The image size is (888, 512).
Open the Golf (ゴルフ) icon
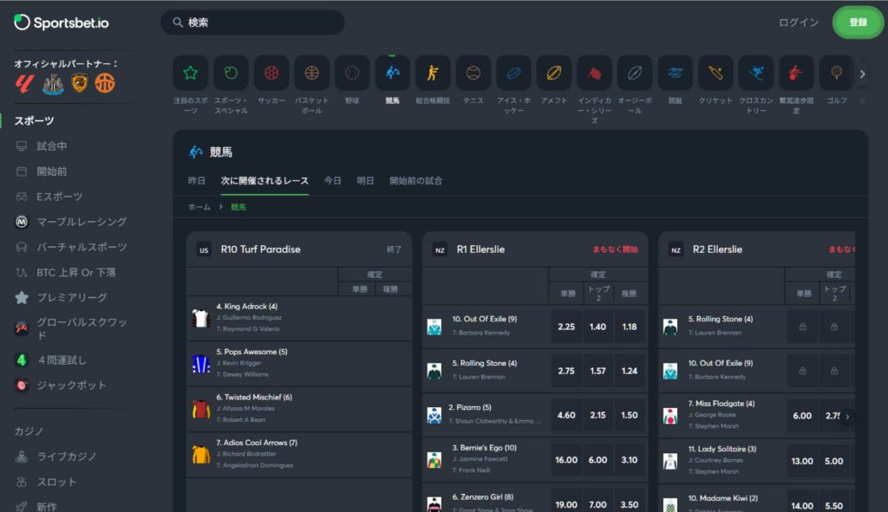point(837,73)
